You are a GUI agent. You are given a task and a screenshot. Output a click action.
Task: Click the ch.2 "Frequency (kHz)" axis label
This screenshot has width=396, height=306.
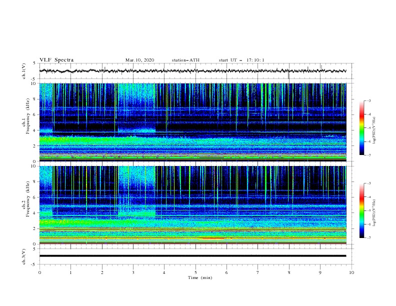pos(28,199)
